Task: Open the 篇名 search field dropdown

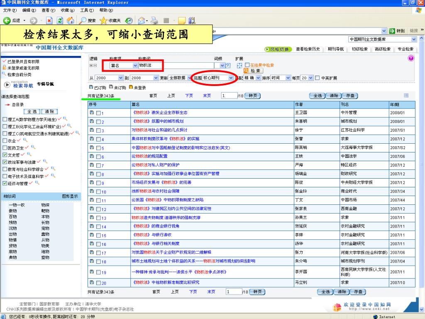Action: tap(135, 65)
